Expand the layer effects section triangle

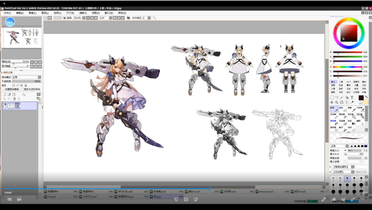tap(2, 73)
